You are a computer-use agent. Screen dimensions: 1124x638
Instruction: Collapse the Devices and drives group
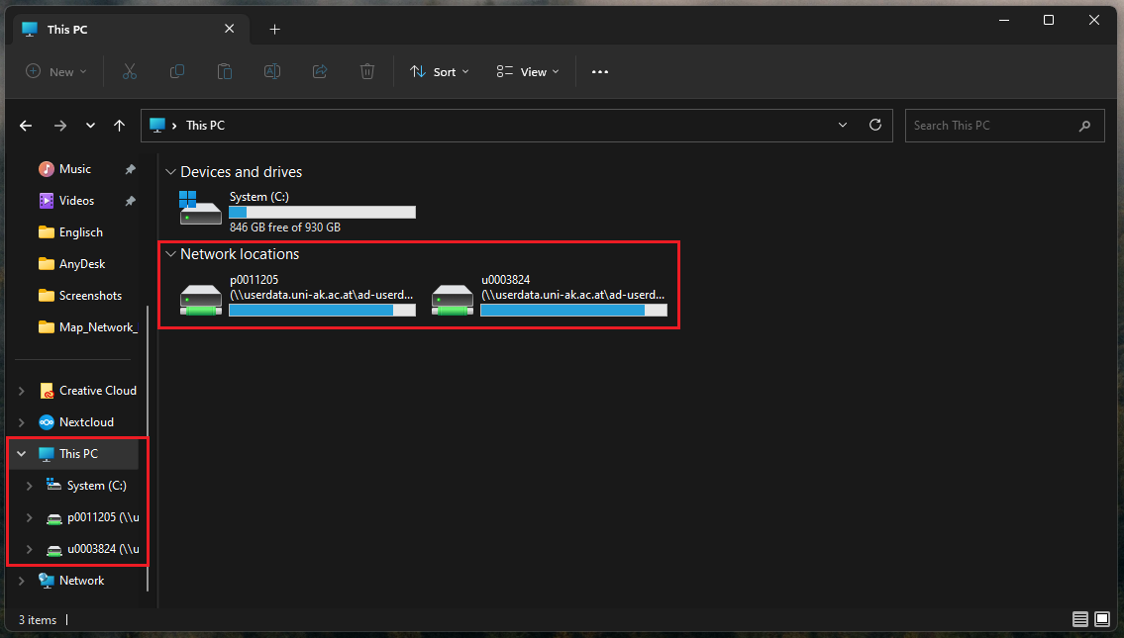170,172
